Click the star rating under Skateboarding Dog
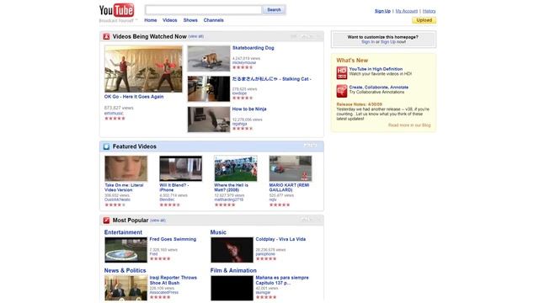 243,67
